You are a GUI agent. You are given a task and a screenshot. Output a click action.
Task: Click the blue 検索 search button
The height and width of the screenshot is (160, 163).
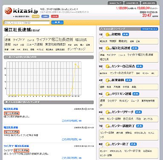coord(57,22)
